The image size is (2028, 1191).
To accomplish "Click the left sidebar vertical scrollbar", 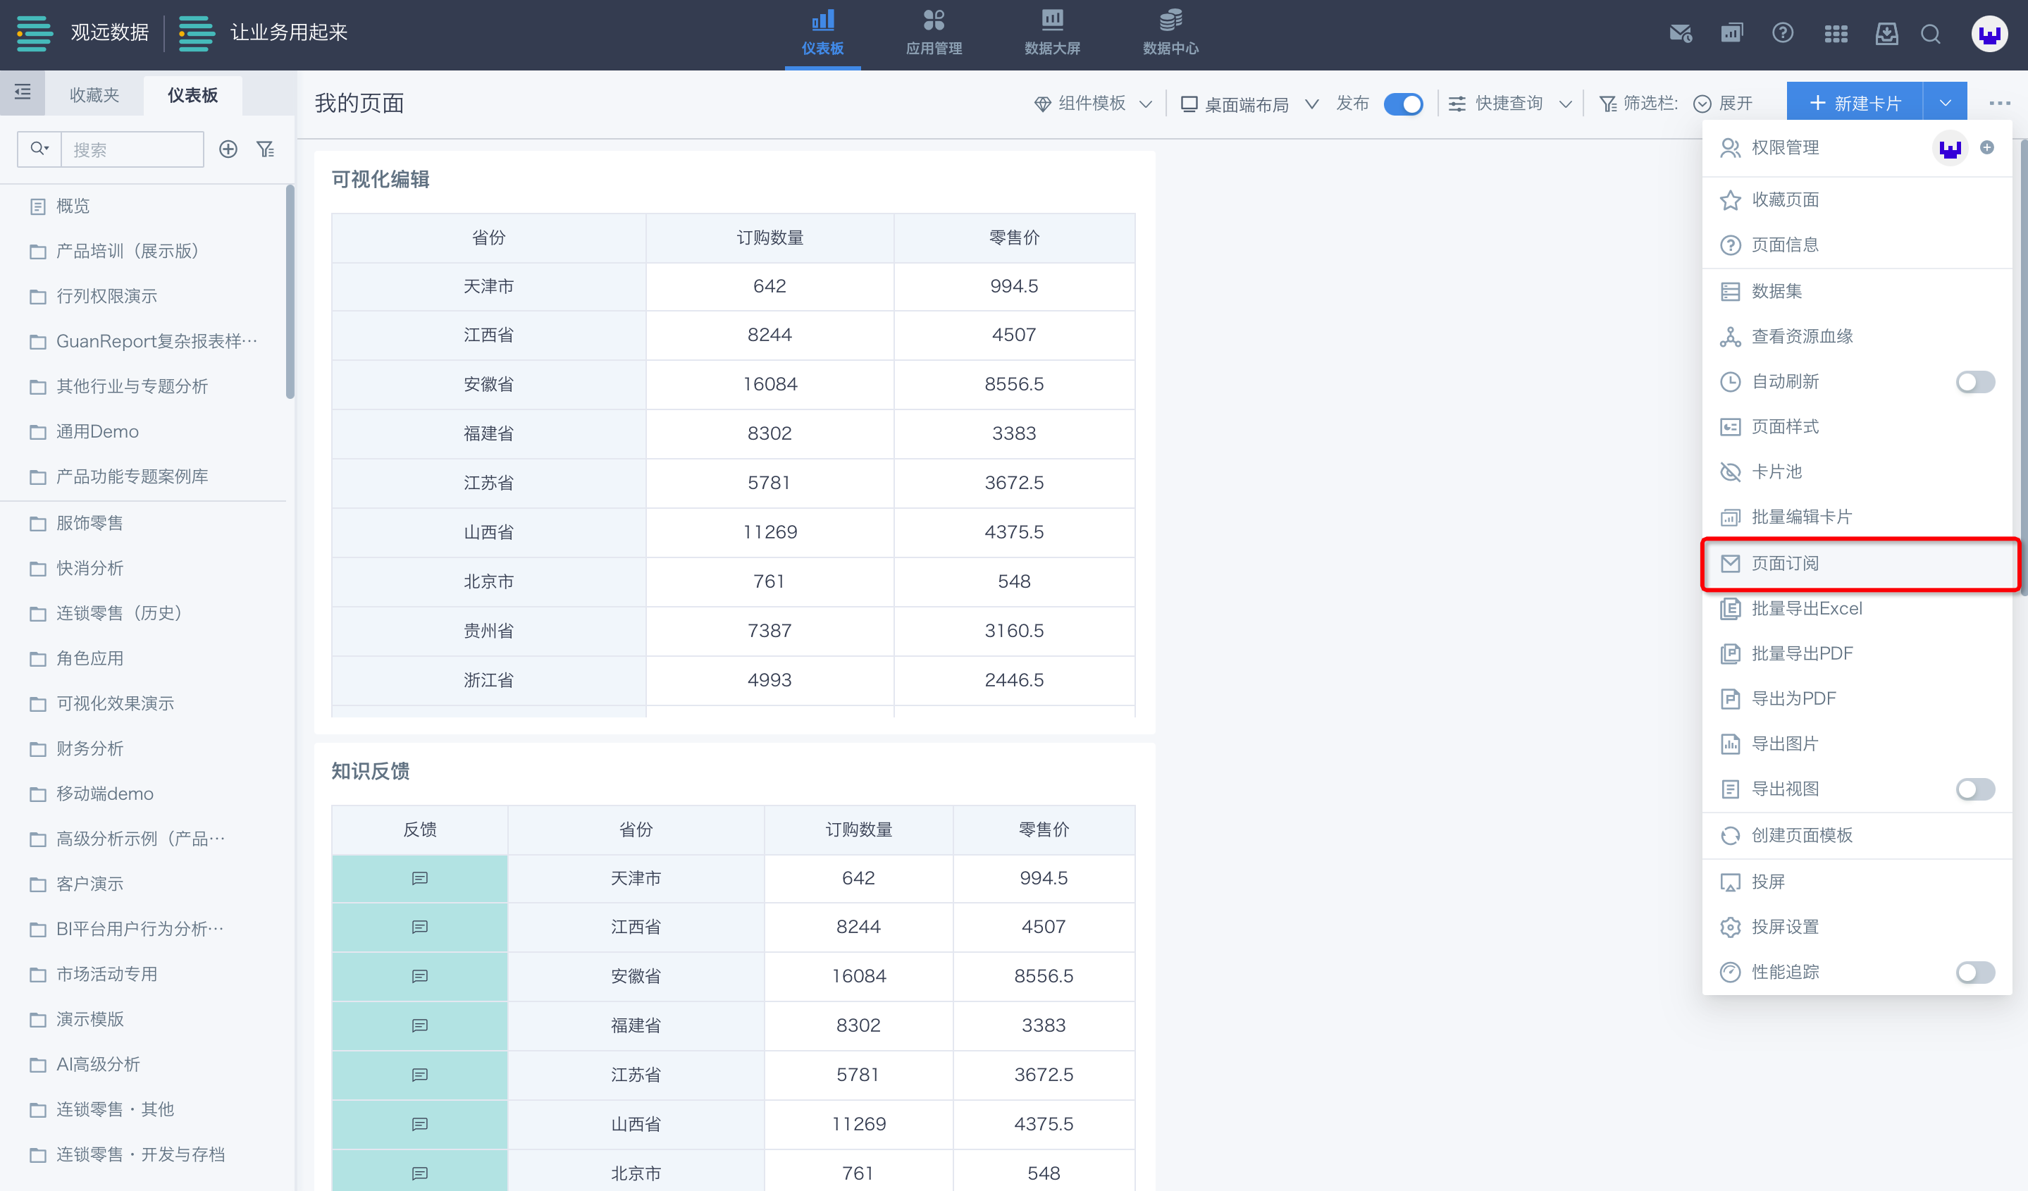I will pos(290,291).
